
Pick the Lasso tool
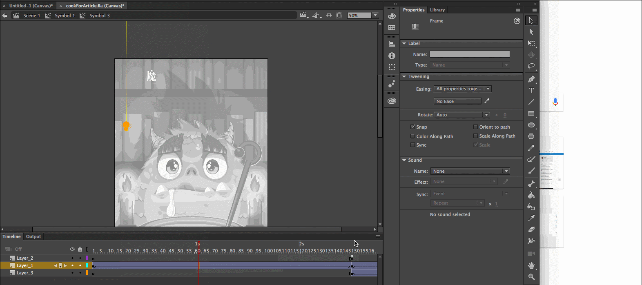pos(531,66)
